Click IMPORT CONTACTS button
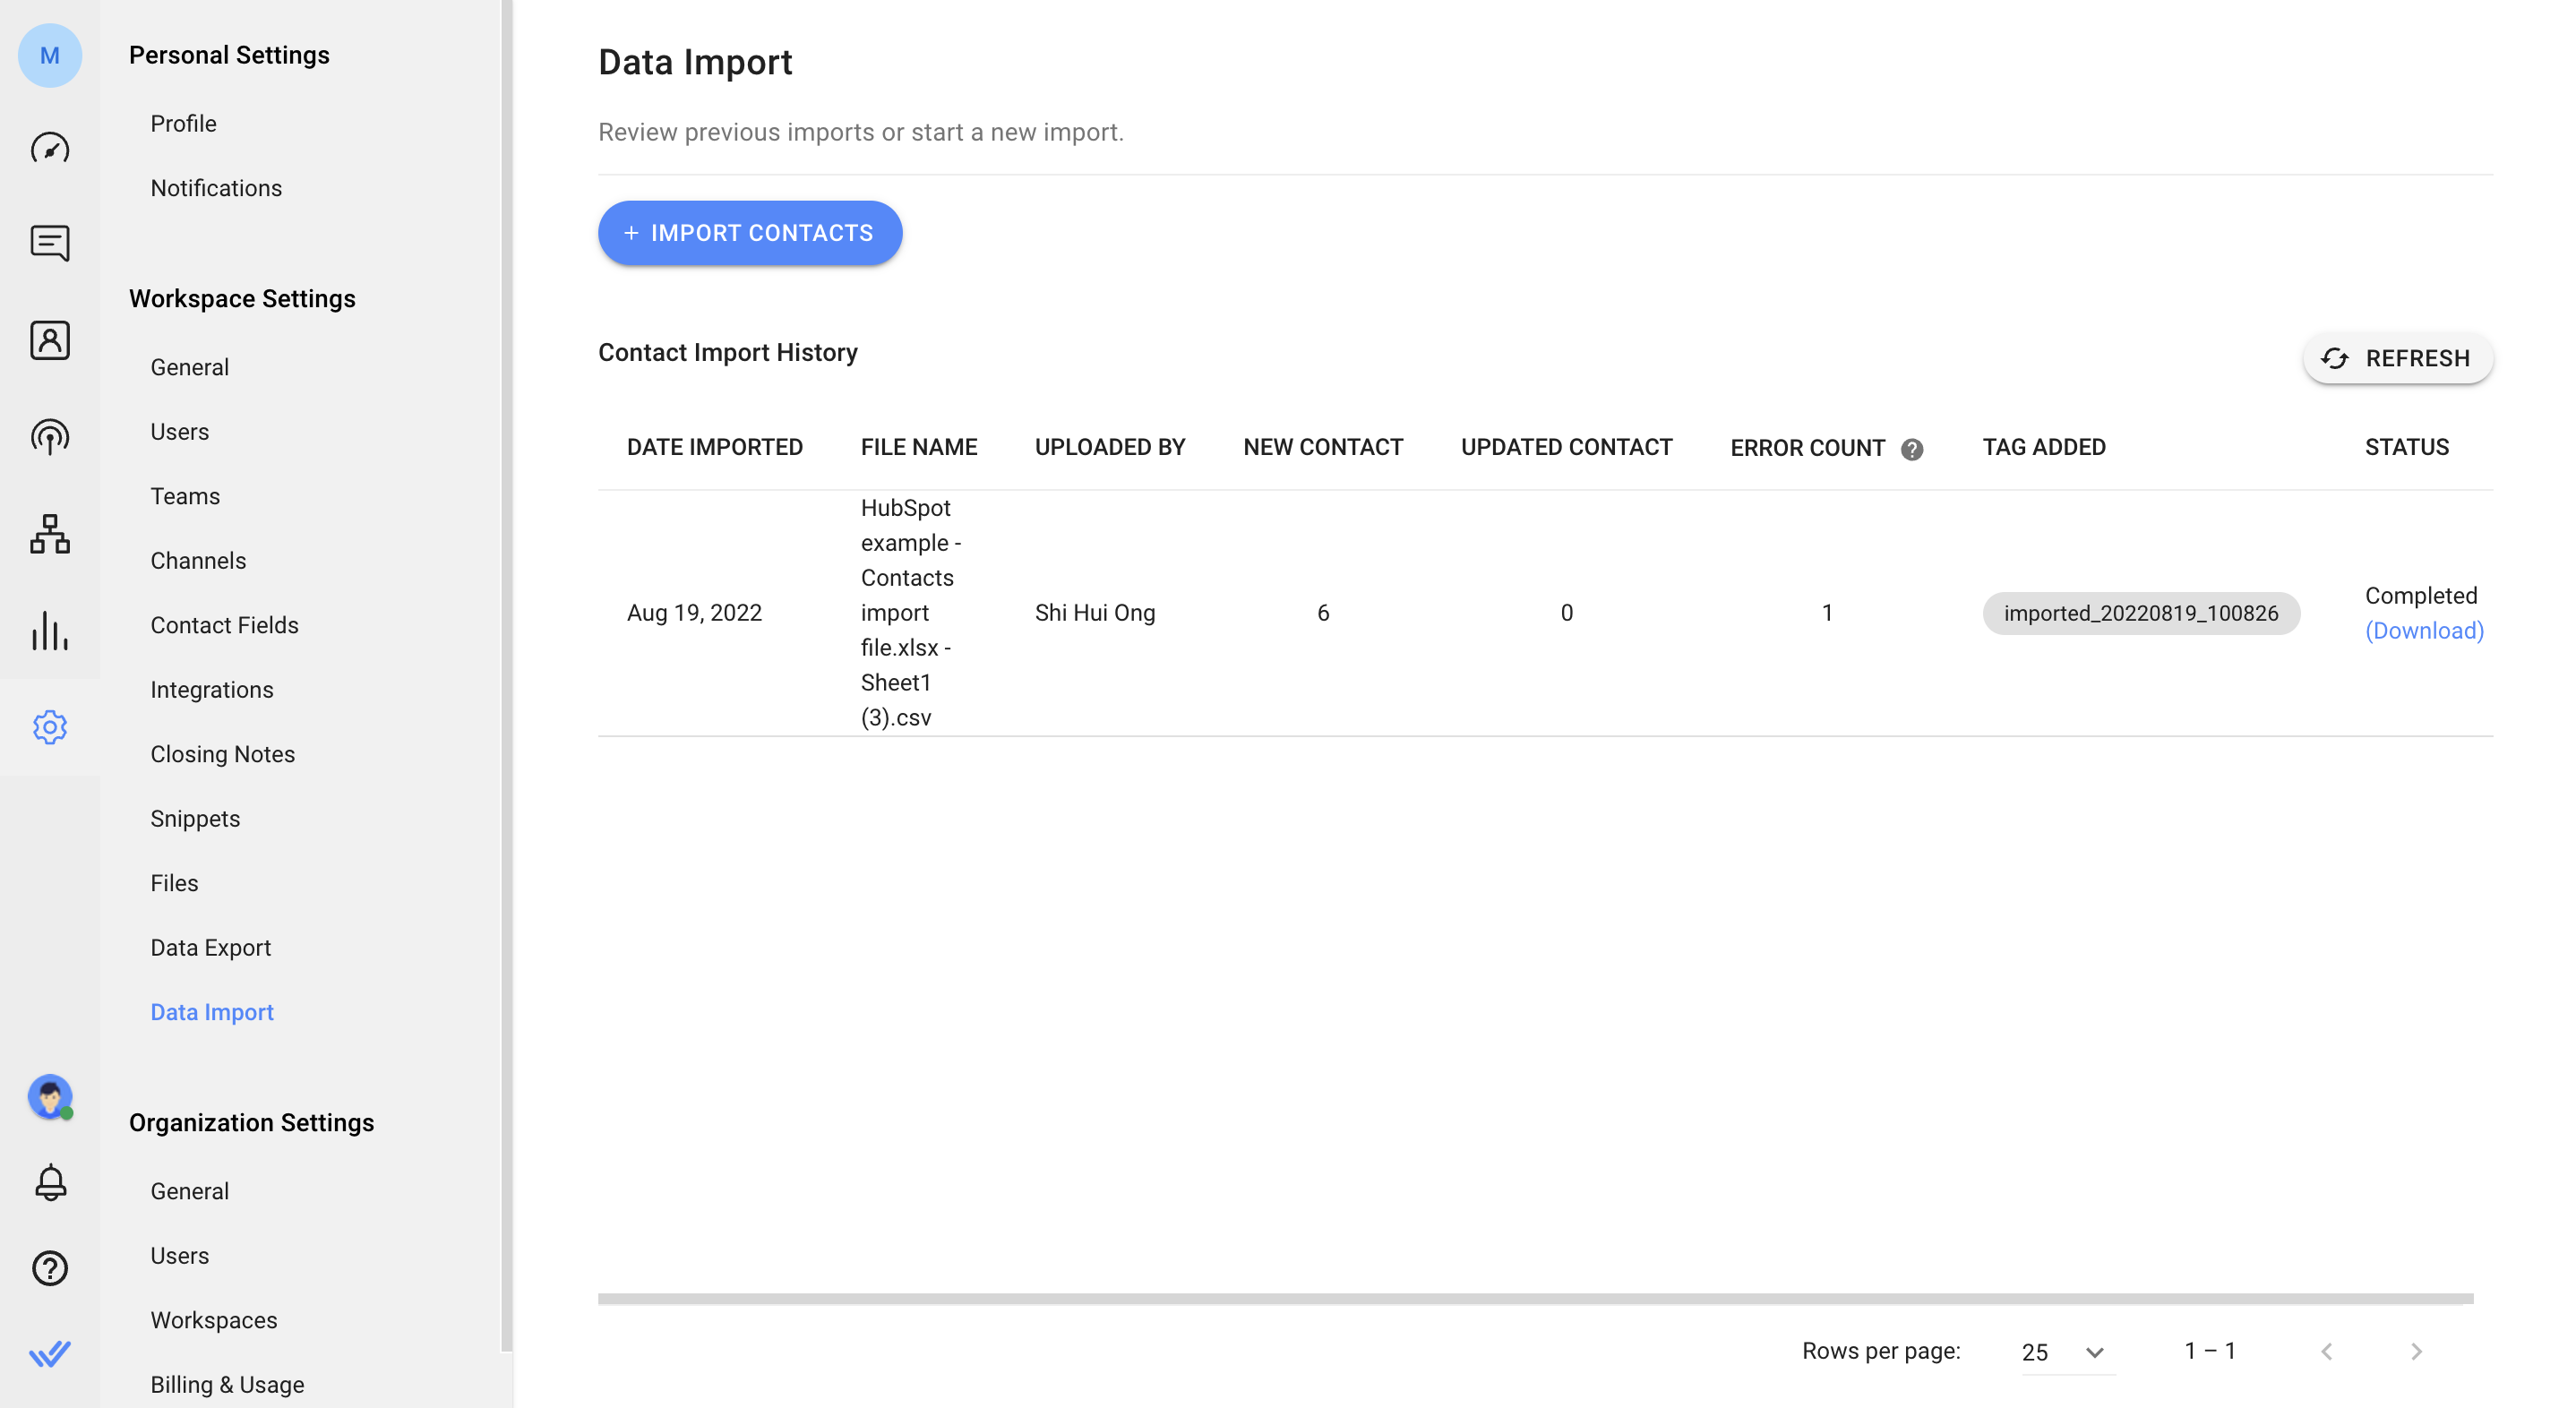This screenshot has width=2576, height=1408. (x=749, y=232)
